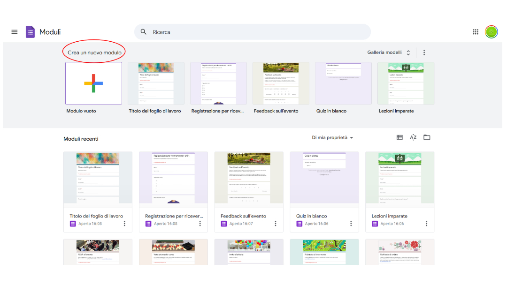Open the file picker folder icon
Image resolution: width=507 pixels, height=285 pixels.
[427, 137]
